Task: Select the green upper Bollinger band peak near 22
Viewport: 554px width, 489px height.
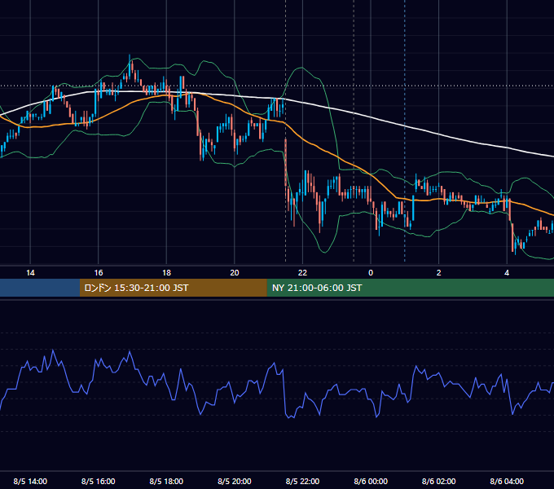Action: [x=302, y=68]
